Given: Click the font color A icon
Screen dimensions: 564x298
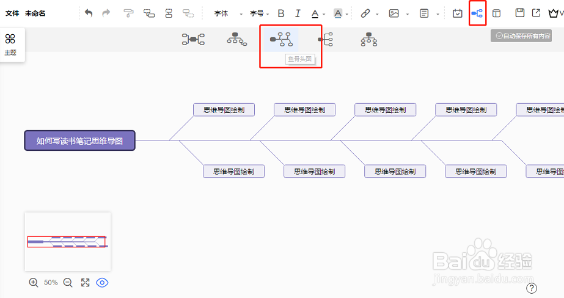Looking at the screenshot, I should [x=315, y=13].
